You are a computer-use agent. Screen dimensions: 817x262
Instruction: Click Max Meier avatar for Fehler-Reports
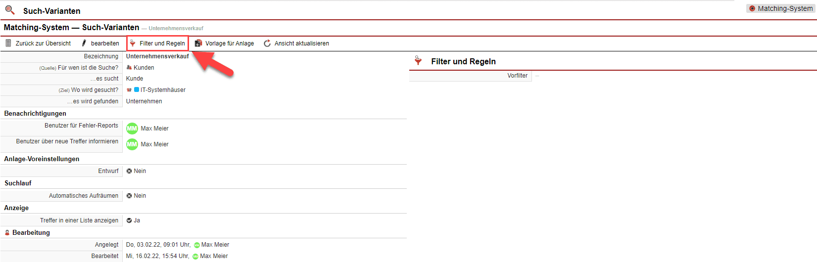[132, 129]
